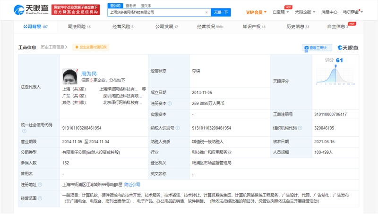The width and height of the screenshot is (378, 214).
Task: Click the HOT badge on 自主信息 tab
Action: pos(352,24)
